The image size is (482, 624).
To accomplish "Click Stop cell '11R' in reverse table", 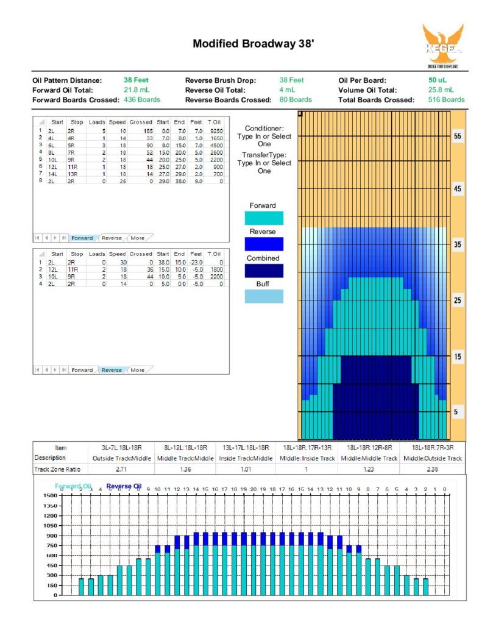I will [x=73, y=269].
